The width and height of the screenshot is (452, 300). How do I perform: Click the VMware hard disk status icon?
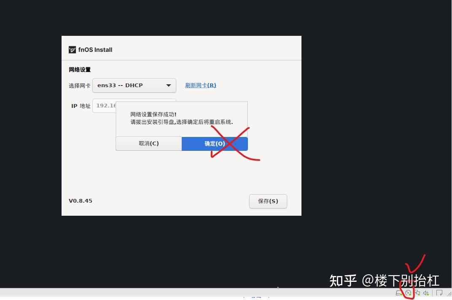point(399,293)
